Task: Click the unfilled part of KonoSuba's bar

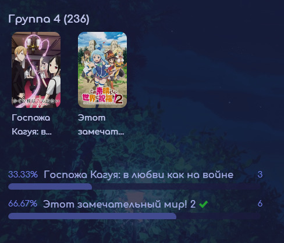Action: (218, 216)
